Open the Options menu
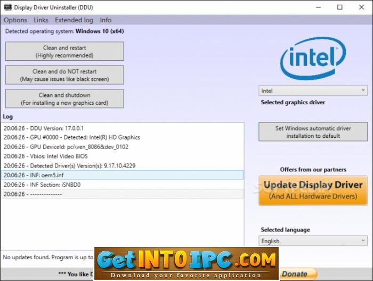Image resolution: width=373 pixels, height=281 pixels. click(x=15, y=20)
